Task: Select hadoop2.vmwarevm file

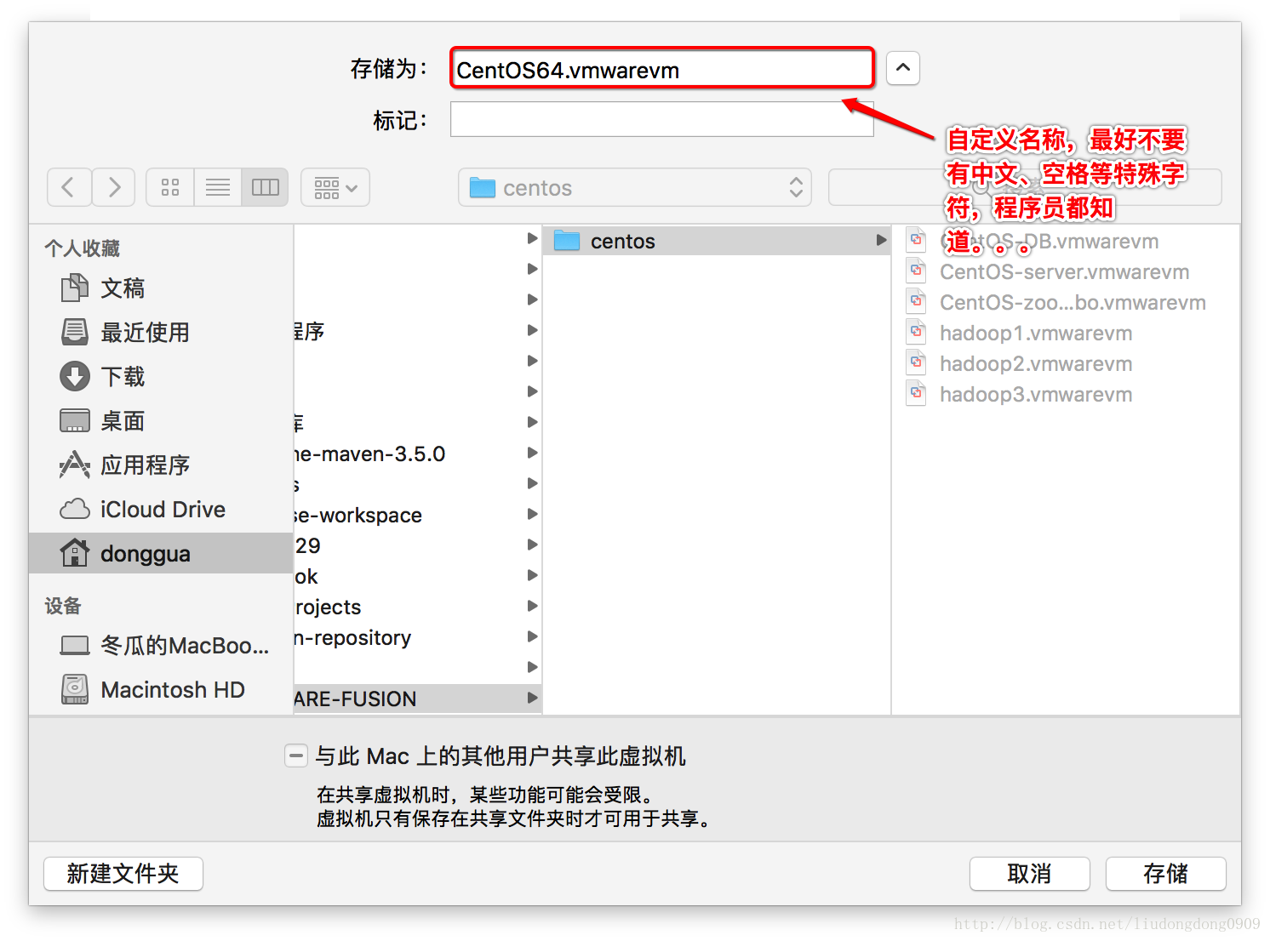Action: [x=1066, y=363]
